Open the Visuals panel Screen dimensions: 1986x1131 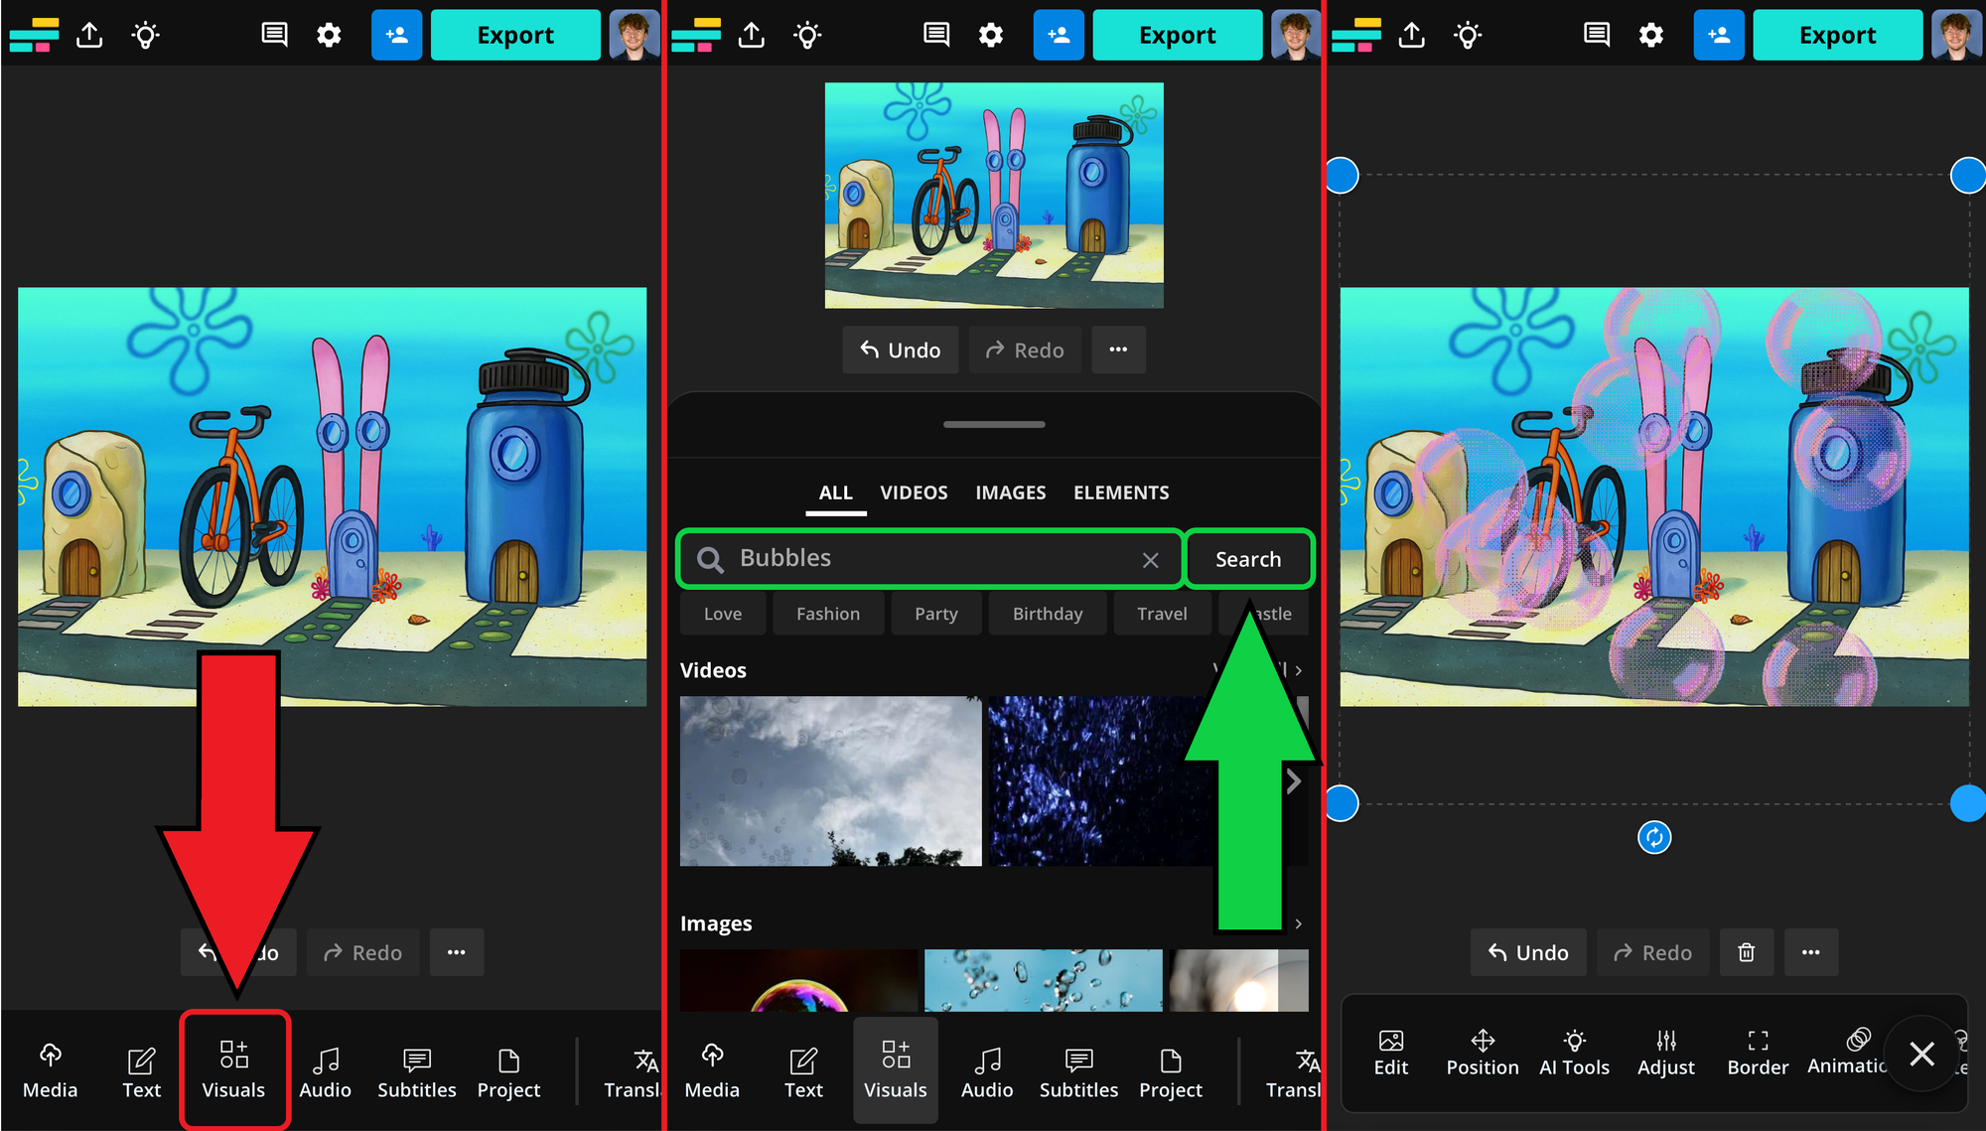234,1070
